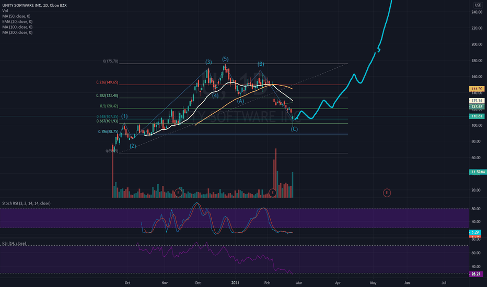Click Dec on the time axis
This screenshot has height=287, width=487.
[198, 283]
